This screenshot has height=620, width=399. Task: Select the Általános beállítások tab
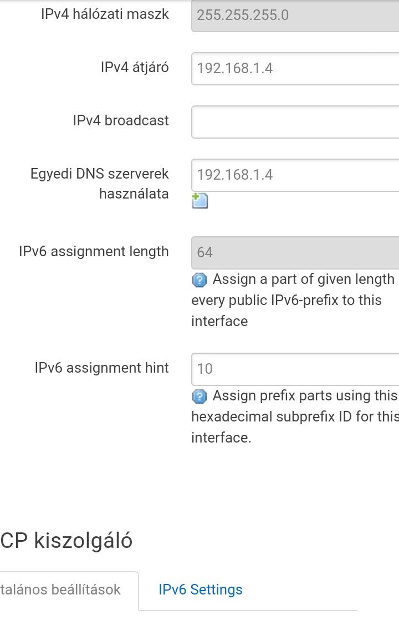[60, 589]
